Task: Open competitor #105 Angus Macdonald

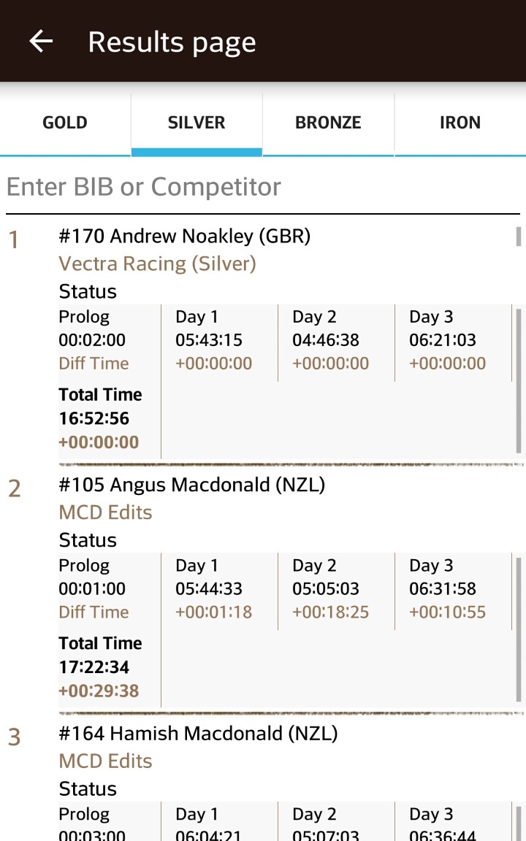Action: (191, 485)
